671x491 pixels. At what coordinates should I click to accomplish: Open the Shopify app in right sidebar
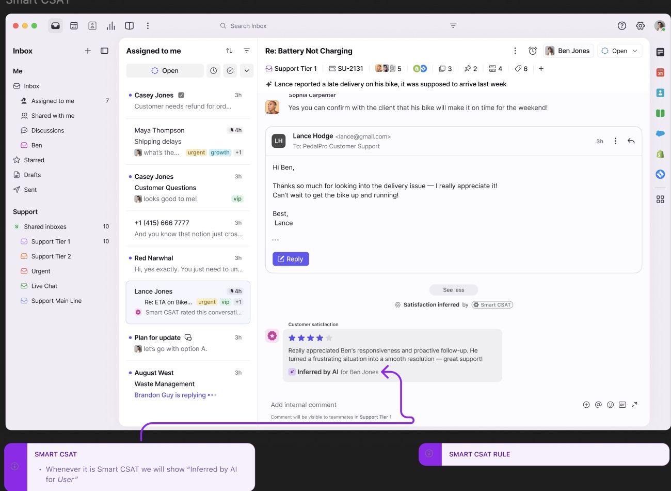[x=660, y=154]
